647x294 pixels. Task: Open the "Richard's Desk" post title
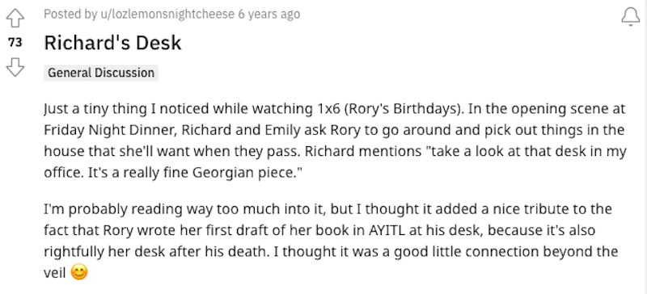112,43
